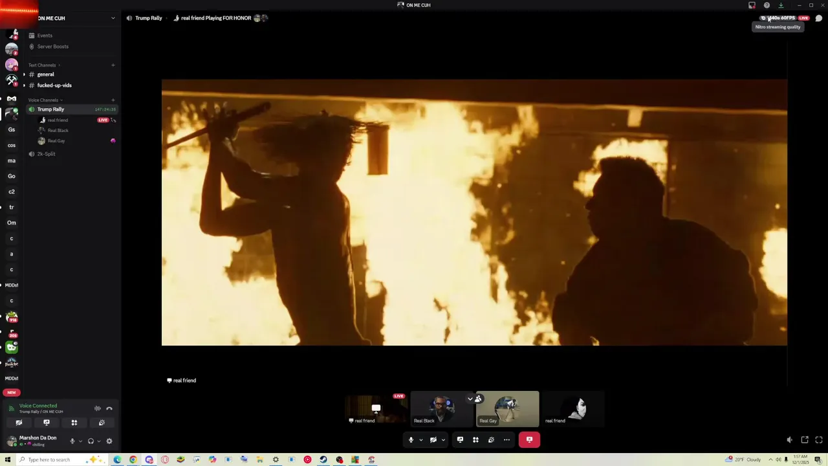This screenshot has width=828, height=466.
Task: Open User Settings gear icon
Action: 109,441
